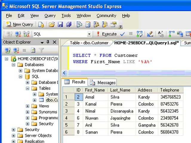Click Filter funnel icon in Object Explorer

click(x=41, y=50)
